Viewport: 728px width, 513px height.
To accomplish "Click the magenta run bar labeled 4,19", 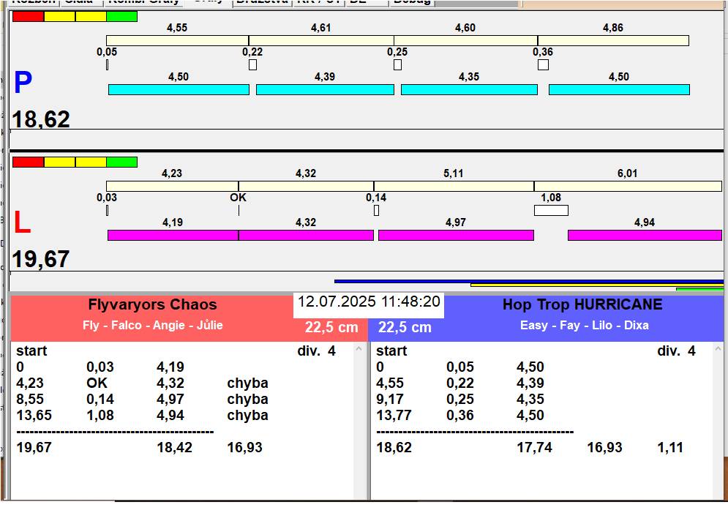I will point(173,236).
